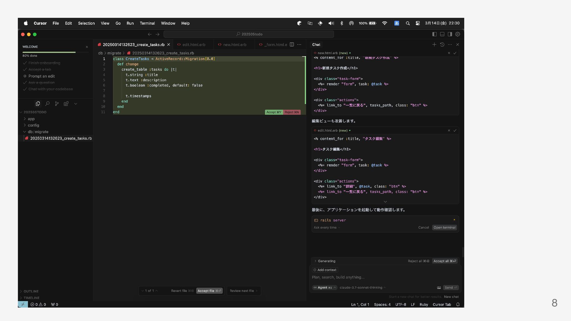This screenshot has width=571, height=321.
Task: Switch to the edit.html.erb tab
Action: coord(194,45)
